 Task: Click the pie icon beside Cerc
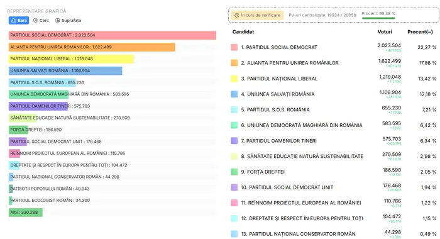35,21
